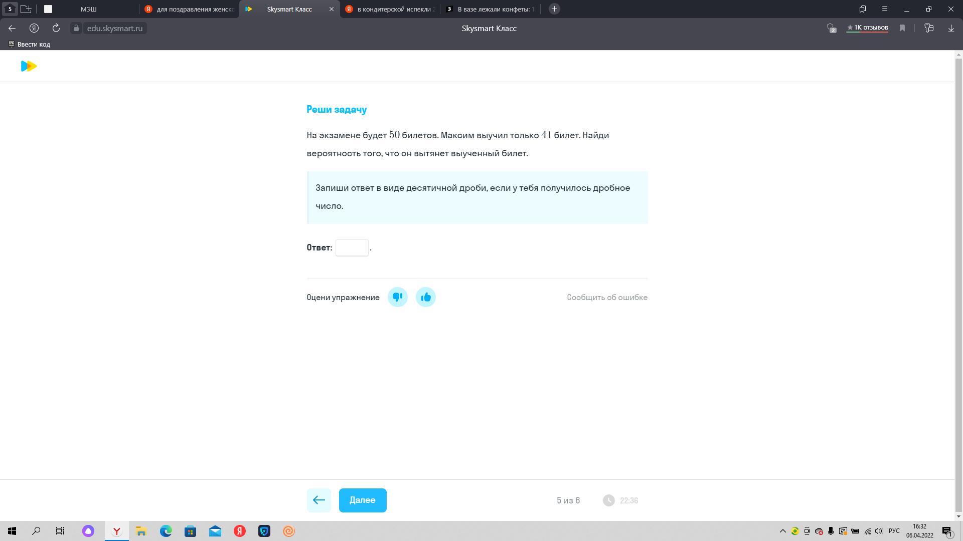The height and width of the screenshot is (541, 963).
Task: Open the browser downloads icon
Action: [x=950, y=28]
